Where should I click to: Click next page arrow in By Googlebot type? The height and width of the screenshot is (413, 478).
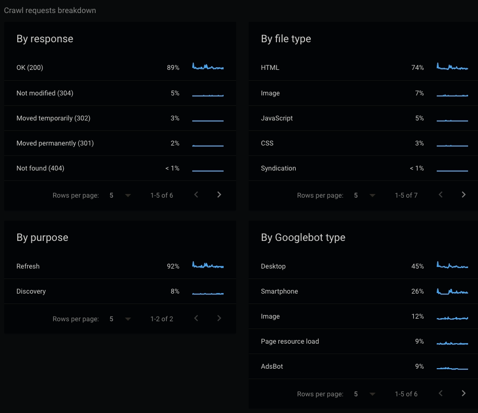click(x=463, y=393)
